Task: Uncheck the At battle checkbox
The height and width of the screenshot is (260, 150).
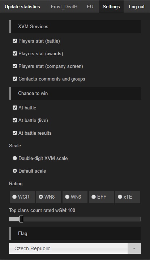Action: point(15,108)
